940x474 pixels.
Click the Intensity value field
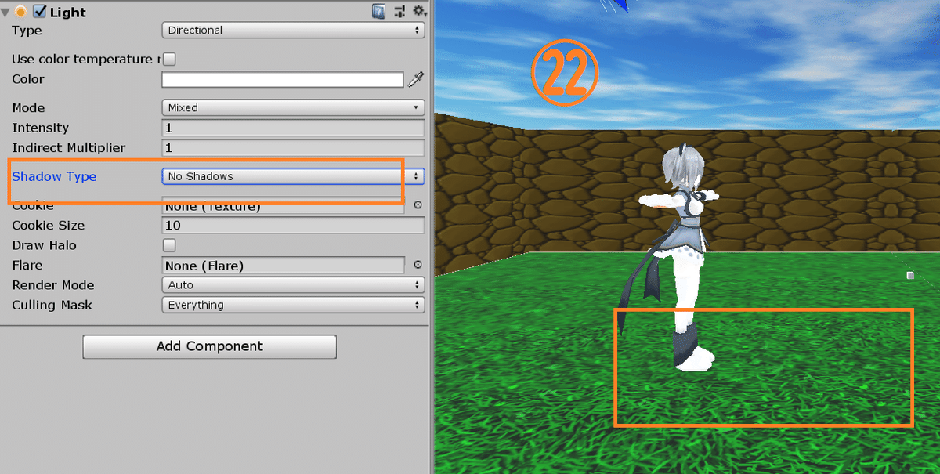[293, 128]
